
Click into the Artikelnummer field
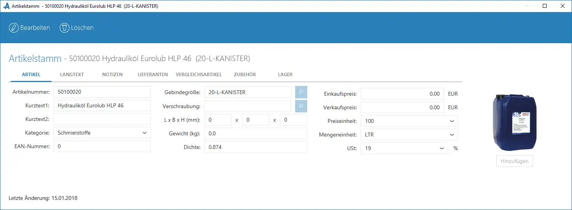(x=102, y=92)
